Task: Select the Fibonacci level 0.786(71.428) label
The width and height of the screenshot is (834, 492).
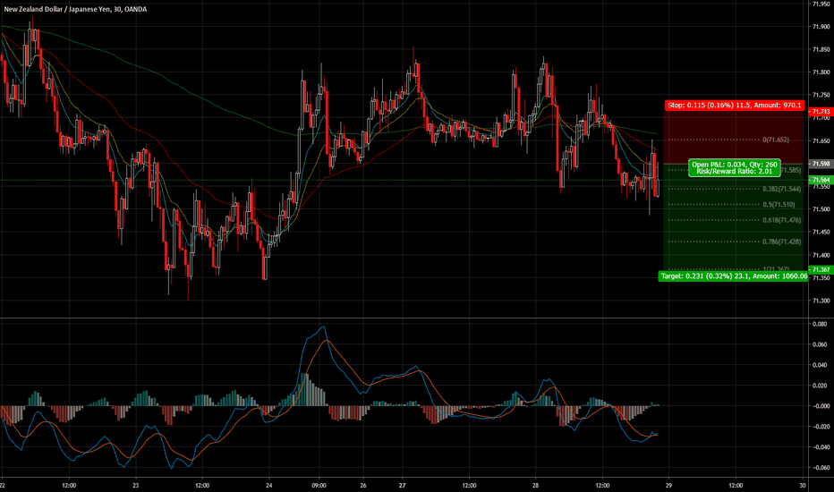Action: [781, 242]
